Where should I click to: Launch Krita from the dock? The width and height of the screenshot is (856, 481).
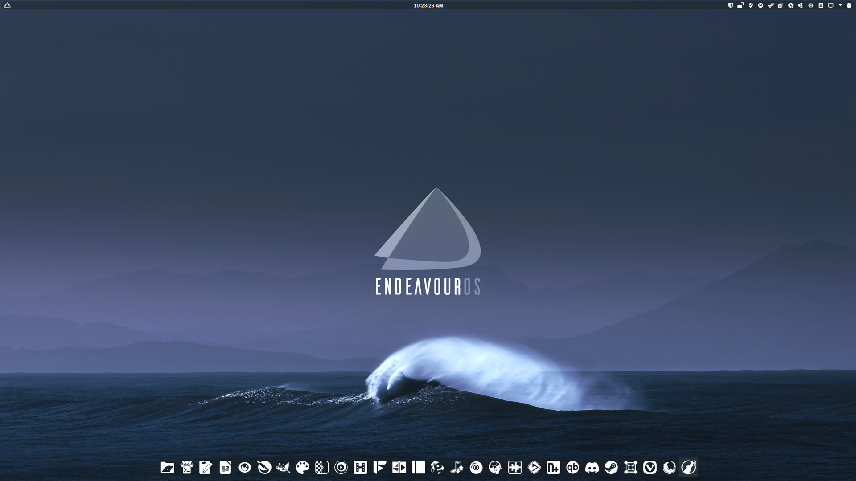(x=264, y=467)
